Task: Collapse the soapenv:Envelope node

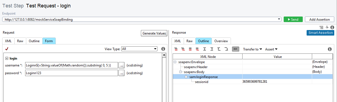Action: (x=175, y=62)
